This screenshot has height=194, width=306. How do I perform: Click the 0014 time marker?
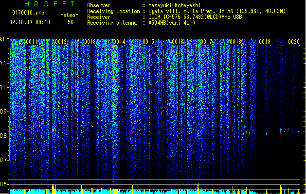pyautogui.click(x=119, y=42)
